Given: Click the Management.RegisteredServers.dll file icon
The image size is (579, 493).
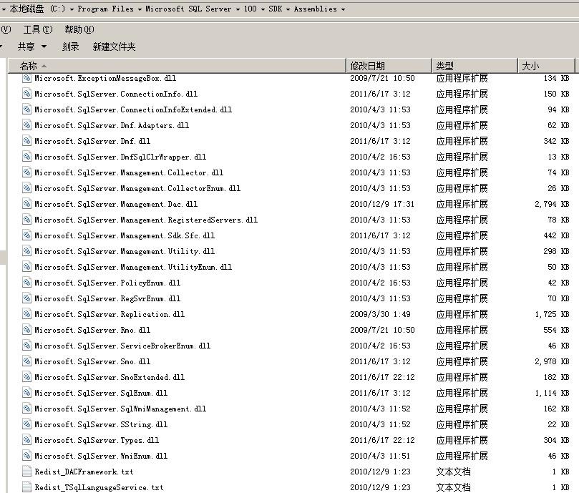Looking at the screenshot, I should 26,220.
